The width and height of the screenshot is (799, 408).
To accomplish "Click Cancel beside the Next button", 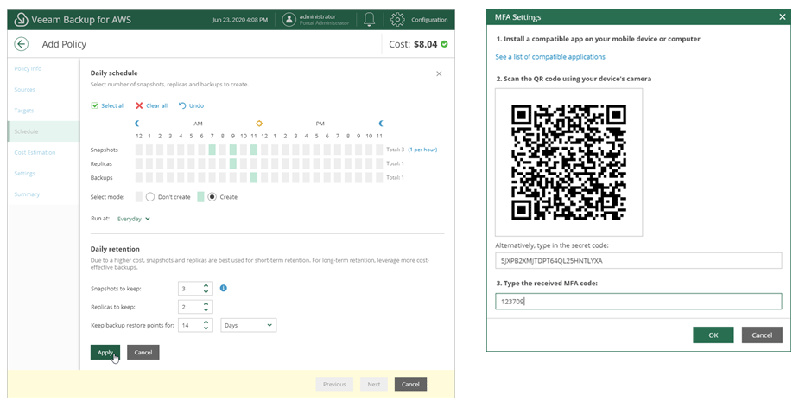I will pyautogui.click(x=410, y=384).
